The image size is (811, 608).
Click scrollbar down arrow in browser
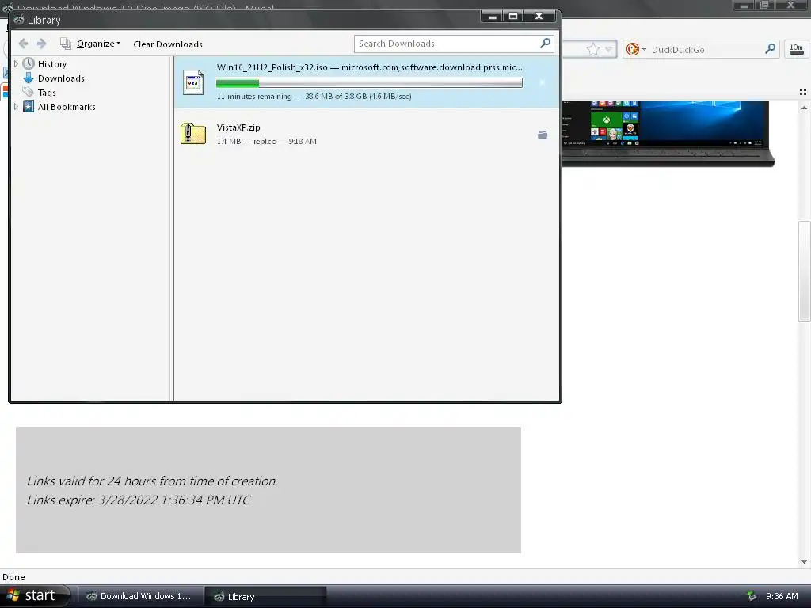point(804,562)
